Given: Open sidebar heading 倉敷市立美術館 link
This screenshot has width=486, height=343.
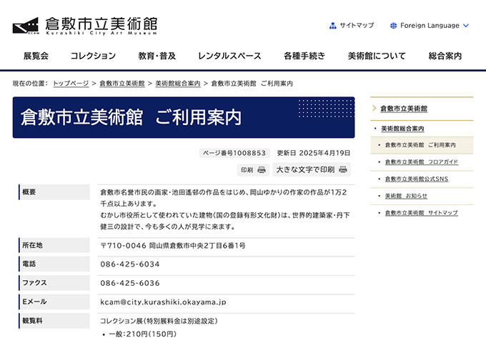Looking at the screenshot, I should point(404,109).
